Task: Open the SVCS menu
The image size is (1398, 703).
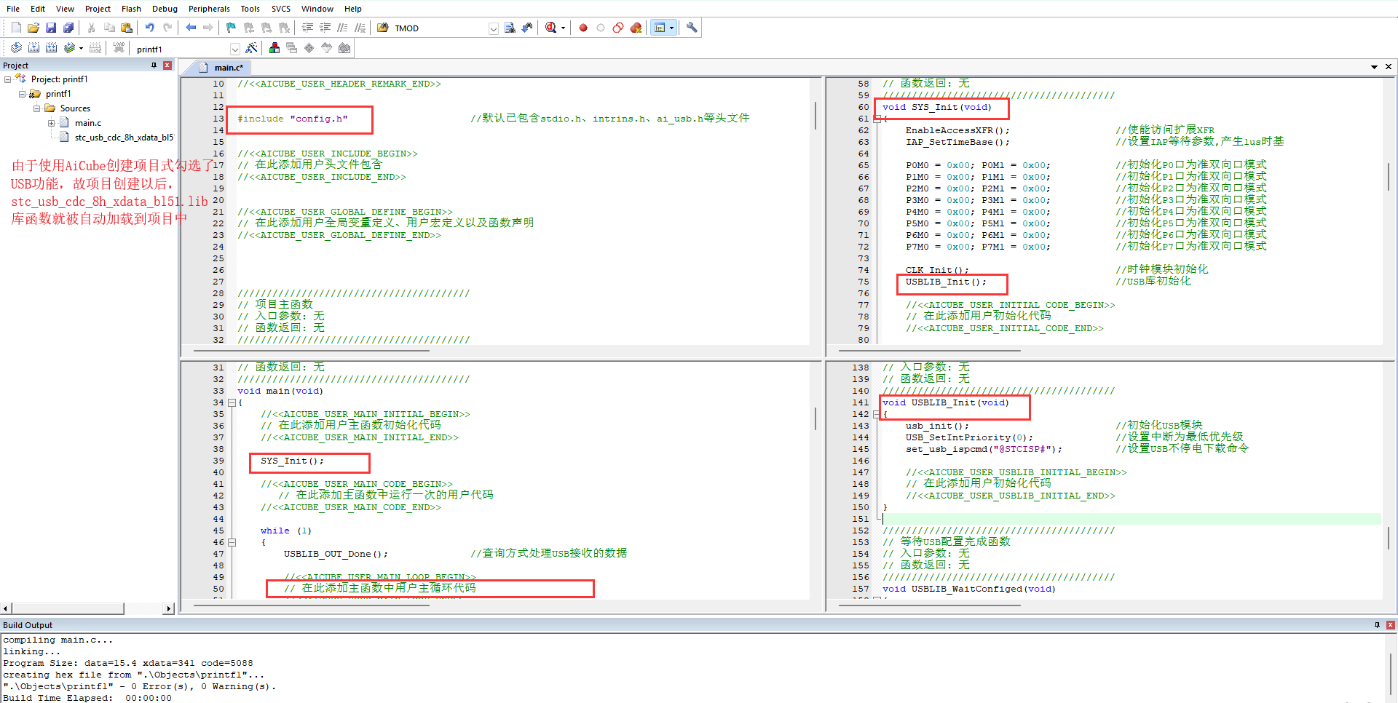Action: tap(281, 9)
